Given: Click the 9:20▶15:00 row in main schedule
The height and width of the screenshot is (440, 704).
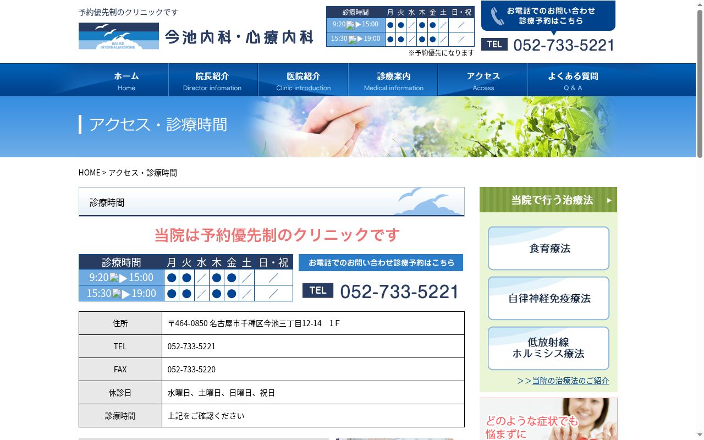Looking at the screenshot, I should (186, 277).
